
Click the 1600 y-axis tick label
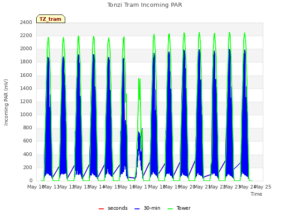pos(26,75)
